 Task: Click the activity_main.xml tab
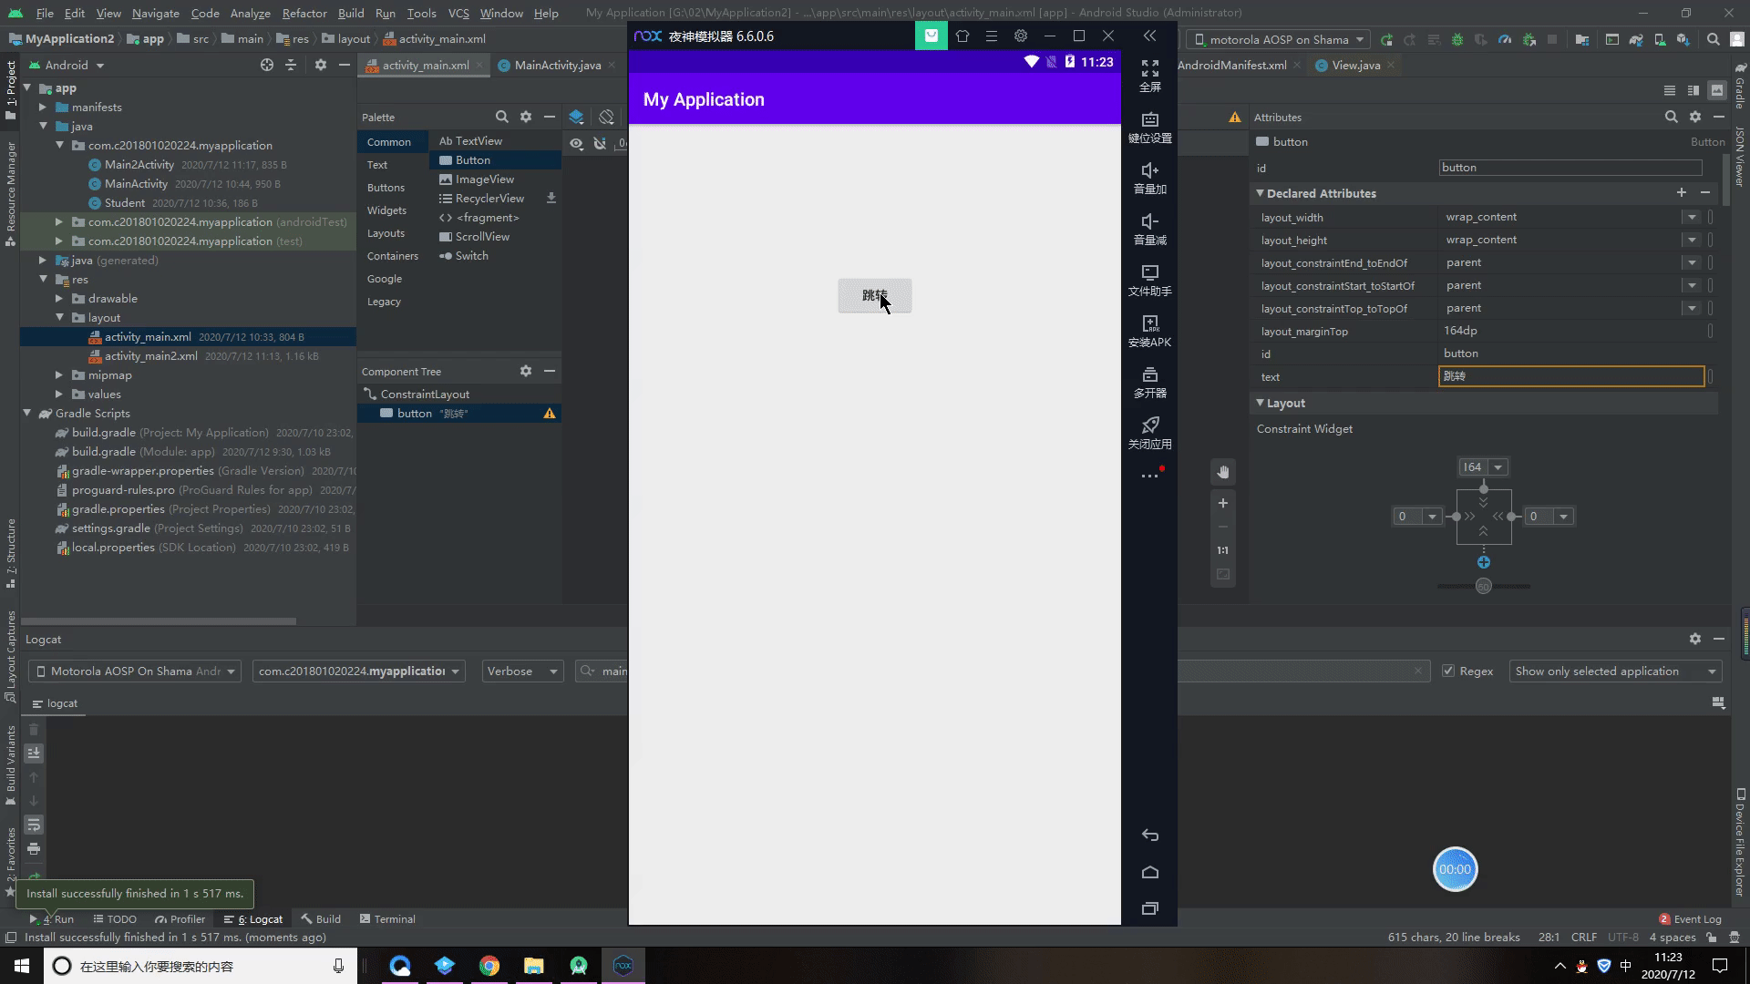point(426,65)
